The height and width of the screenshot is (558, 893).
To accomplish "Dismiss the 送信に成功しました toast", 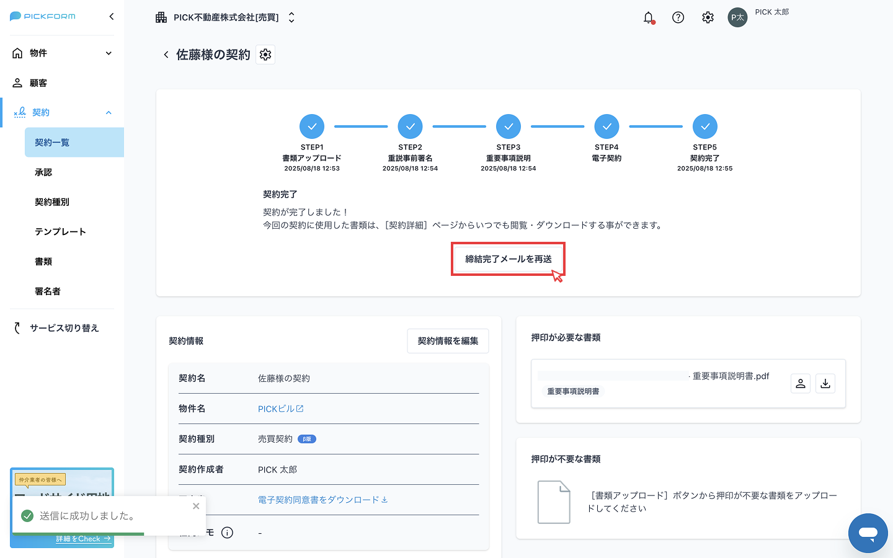I will [x=196, y=506].
